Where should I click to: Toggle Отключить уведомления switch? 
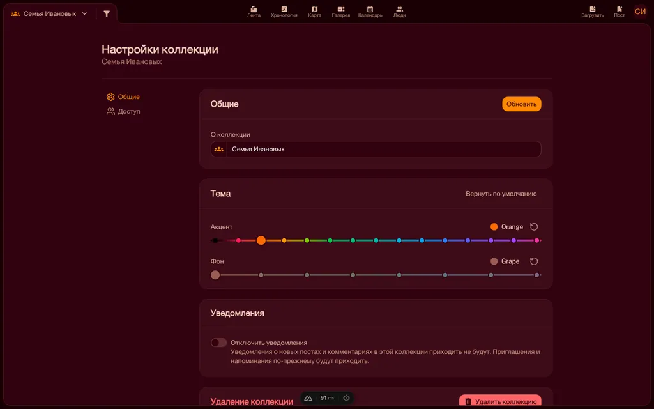click(218, 343)
